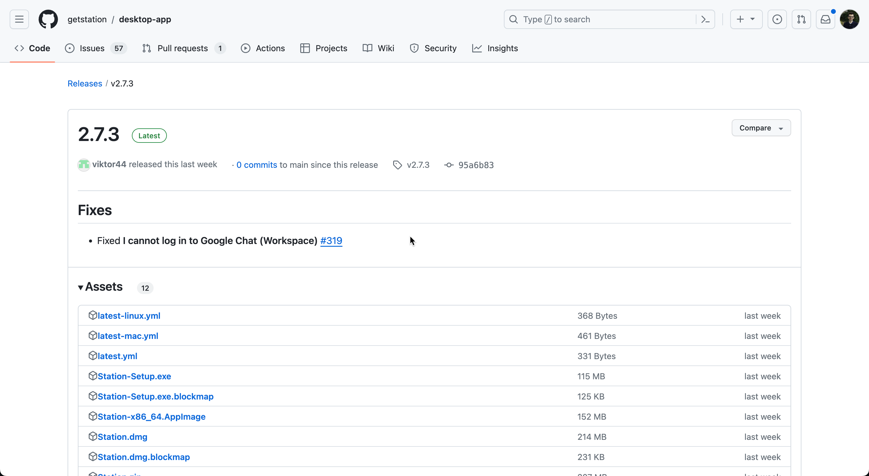Download Station-Setup.exe.blockmap
The height and width of the screenshot is (476, 869).
155,396
